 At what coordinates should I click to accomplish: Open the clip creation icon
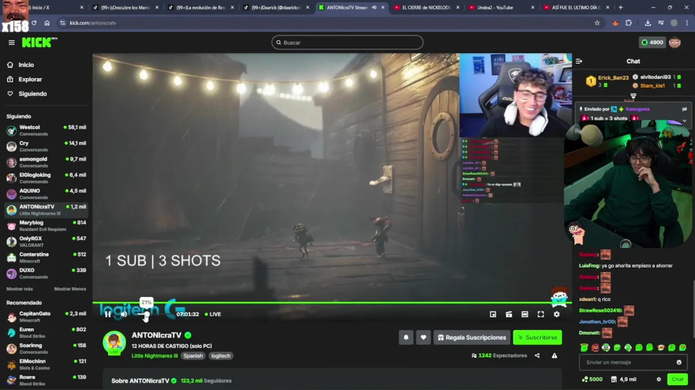tap(509, 314)
